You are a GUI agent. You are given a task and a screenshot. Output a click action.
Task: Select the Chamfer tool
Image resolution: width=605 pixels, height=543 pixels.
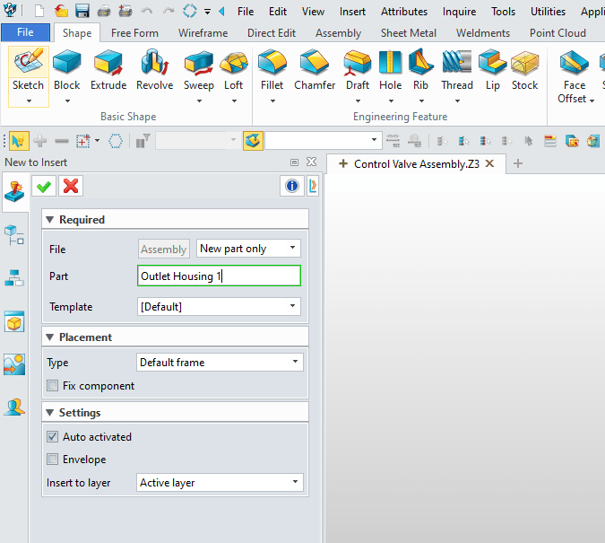pos(314,72)
